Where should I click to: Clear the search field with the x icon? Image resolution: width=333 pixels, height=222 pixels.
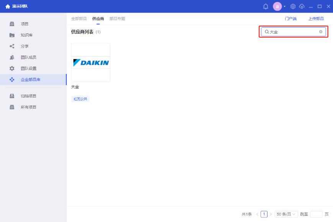[321, 32]
